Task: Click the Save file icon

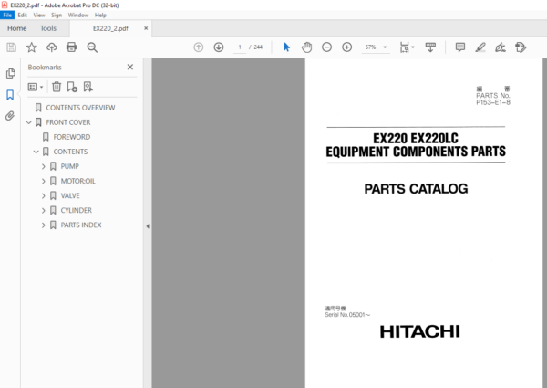Action: coord(12,47)
